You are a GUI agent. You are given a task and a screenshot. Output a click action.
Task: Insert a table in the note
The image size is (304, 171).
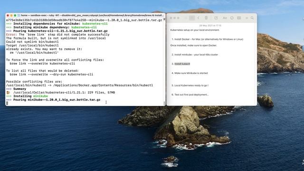239,18
